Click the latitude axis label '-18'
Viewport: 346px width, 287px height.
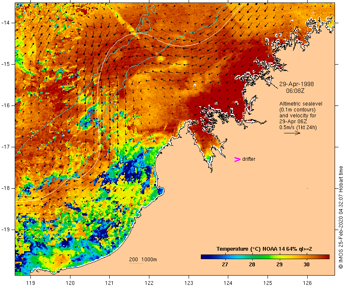coord(5,188)
